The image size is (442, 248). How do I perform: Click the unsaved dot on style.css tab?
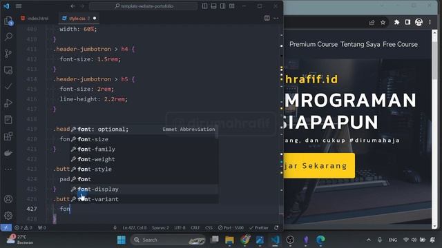click(x=95, y=19)
